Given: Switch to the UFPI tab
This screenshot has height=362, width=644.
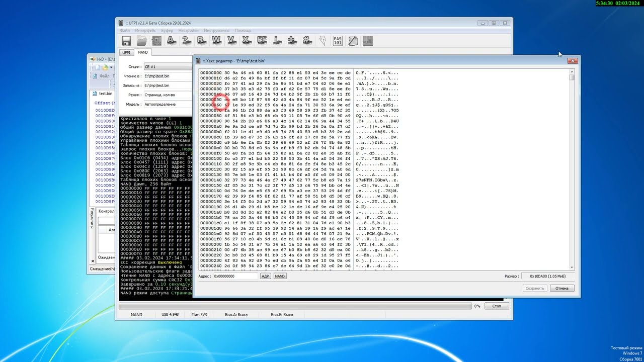Looking at the screenshot, I should (x=126, y=52).
